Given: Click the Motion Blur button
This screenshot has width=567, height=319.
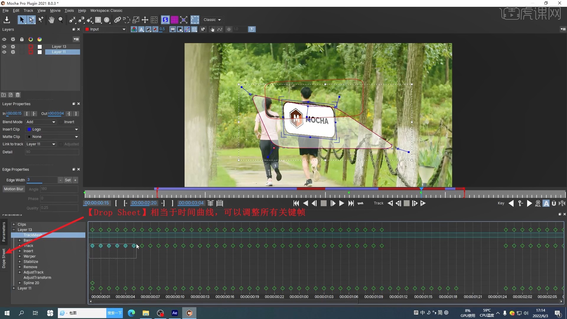Looking at the screenshot, I should point(14,189).
